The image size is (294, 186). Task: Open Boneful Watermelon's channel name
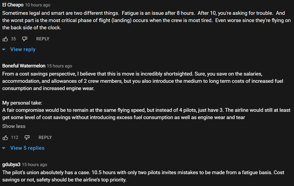(24, 66)
